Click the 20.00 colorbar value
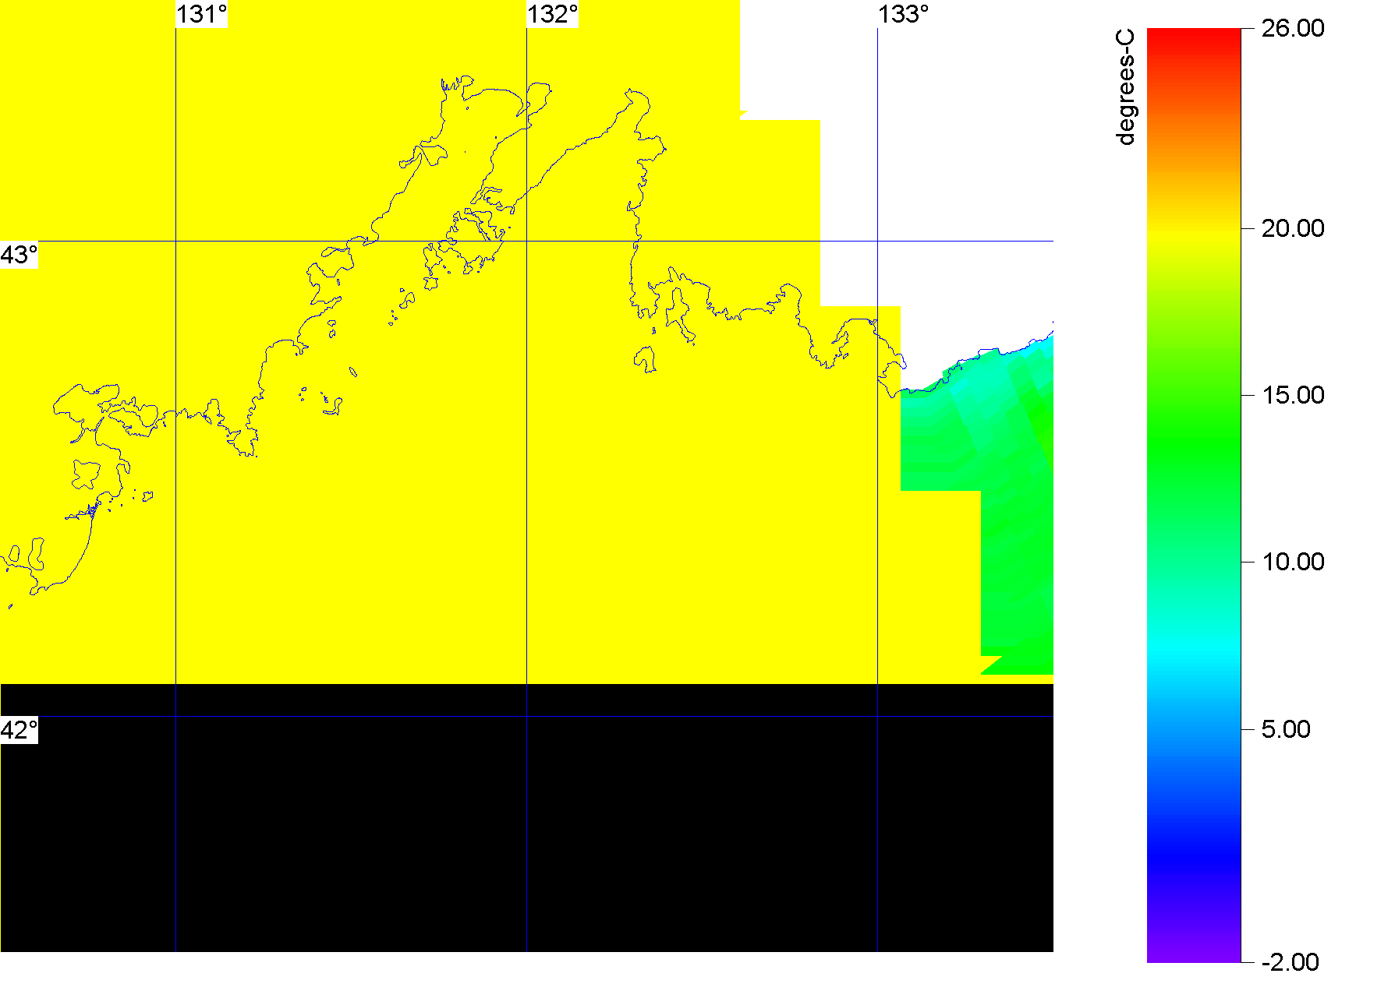Viewport: 1395px width, 991px height. [1293, 228]
